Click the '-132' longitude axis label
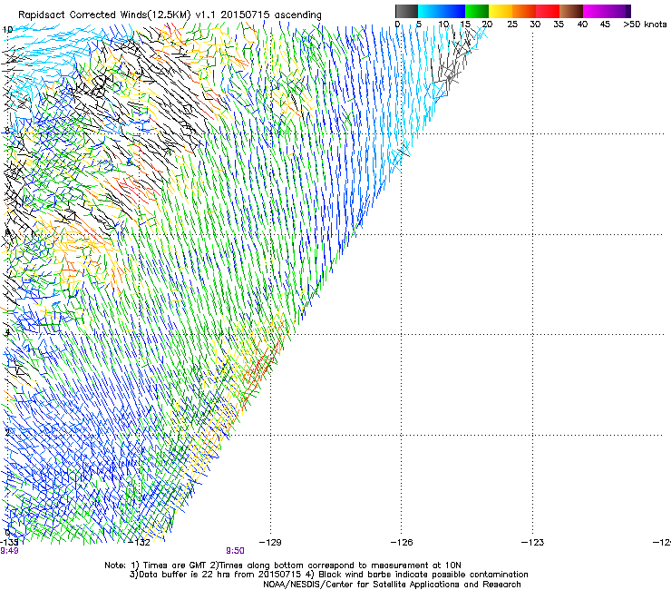The image size is (671, 590). coord(139,543)
